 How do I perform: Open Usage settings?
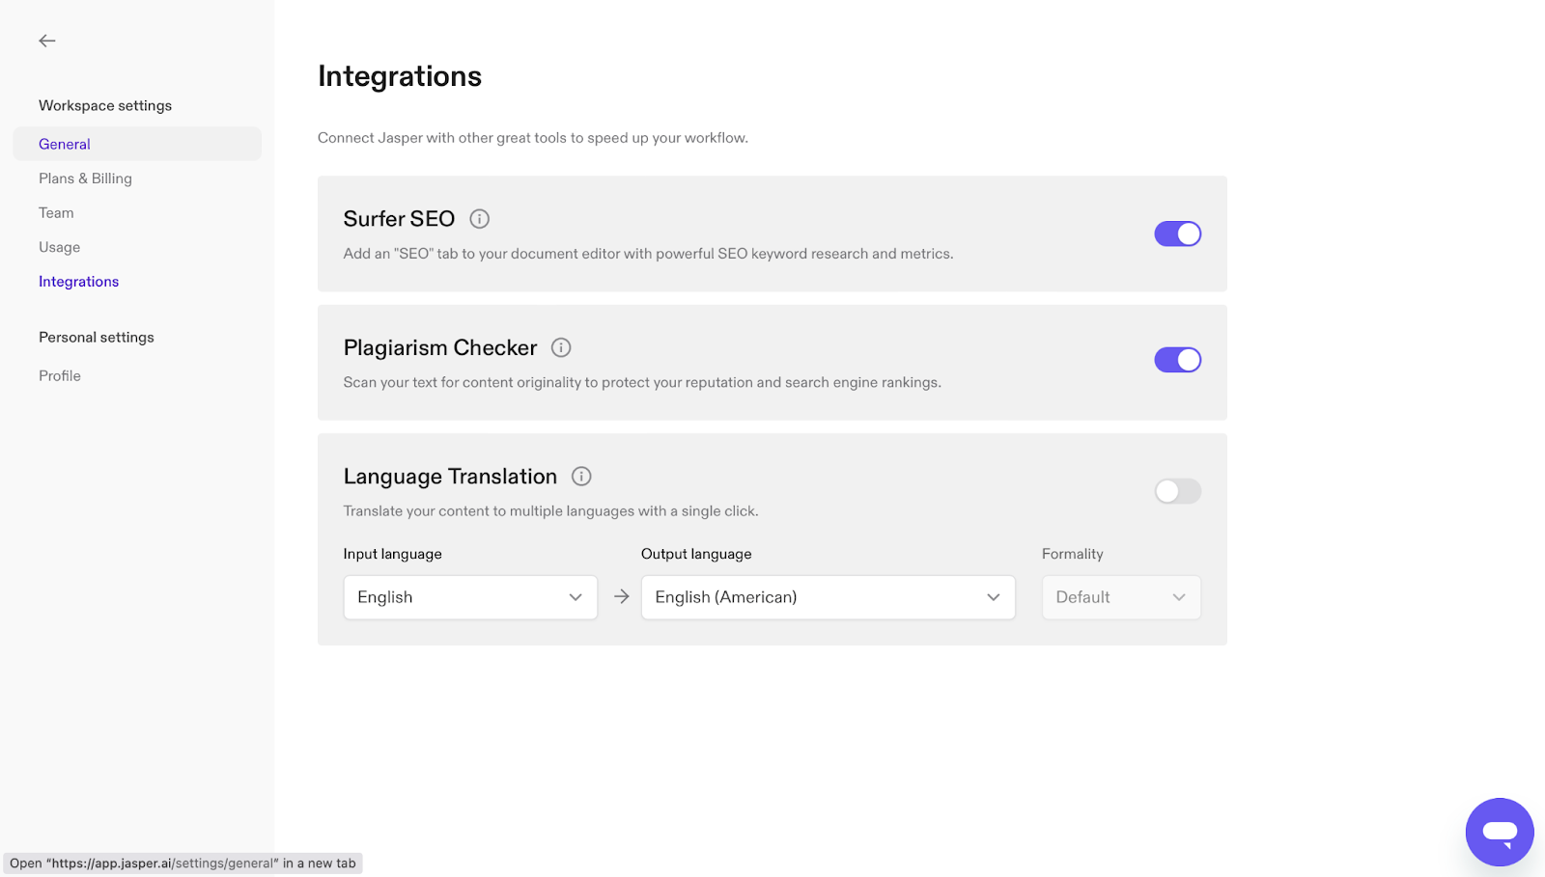point(59,247)
